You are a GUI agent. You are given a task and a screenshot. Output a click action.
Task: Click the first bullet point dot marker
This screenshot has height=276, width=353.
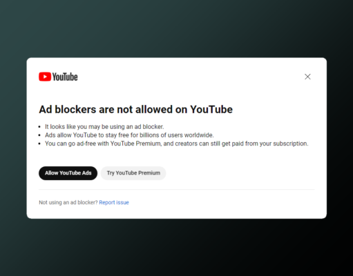click(x=39, y=127)
